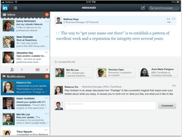
Task: Click Alexadner Day's profile photo
Action: click(9, 57)
